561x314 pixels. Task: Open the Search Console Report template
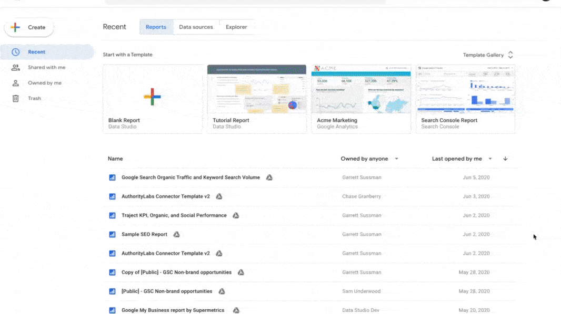[x=465, y=99]
